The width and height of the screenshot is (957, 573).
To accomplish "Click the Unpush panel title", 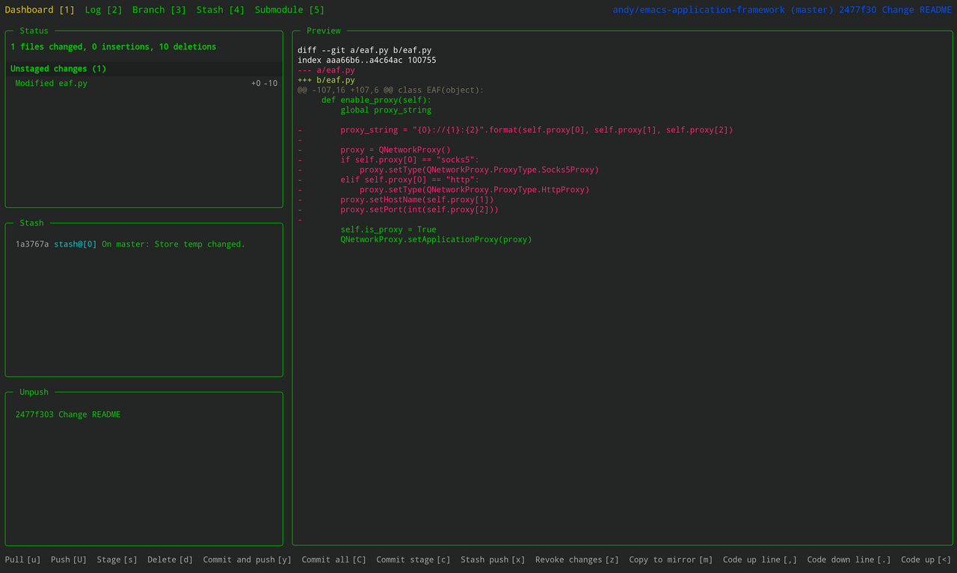I will (x=34, y=391).
